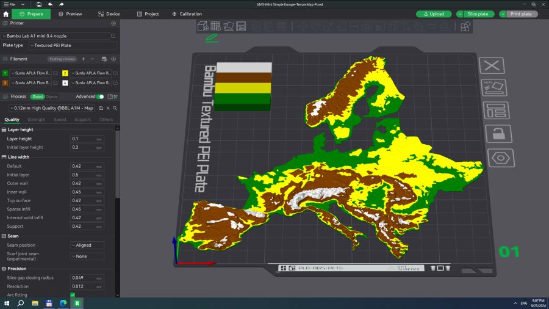Search process settings with magnifier icon
This screenshot has width=549, height=309.
point(115,108)
